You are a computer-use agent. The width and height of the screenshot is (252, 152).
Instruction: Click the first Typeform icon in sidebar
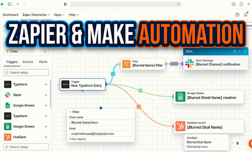(7, 84)
